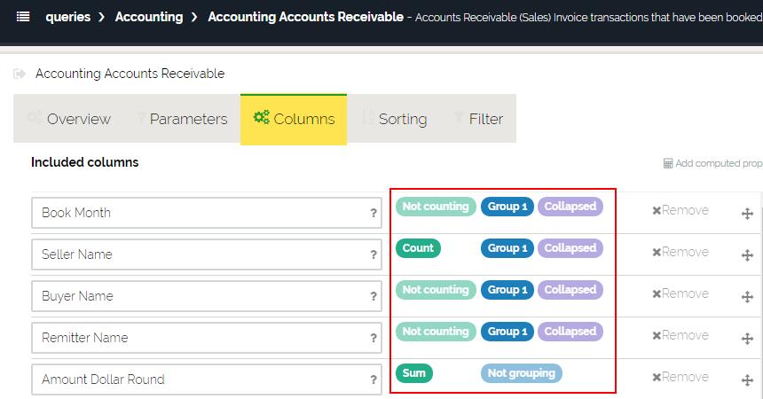Click the Buyer Name column field

tap(200, 296)
